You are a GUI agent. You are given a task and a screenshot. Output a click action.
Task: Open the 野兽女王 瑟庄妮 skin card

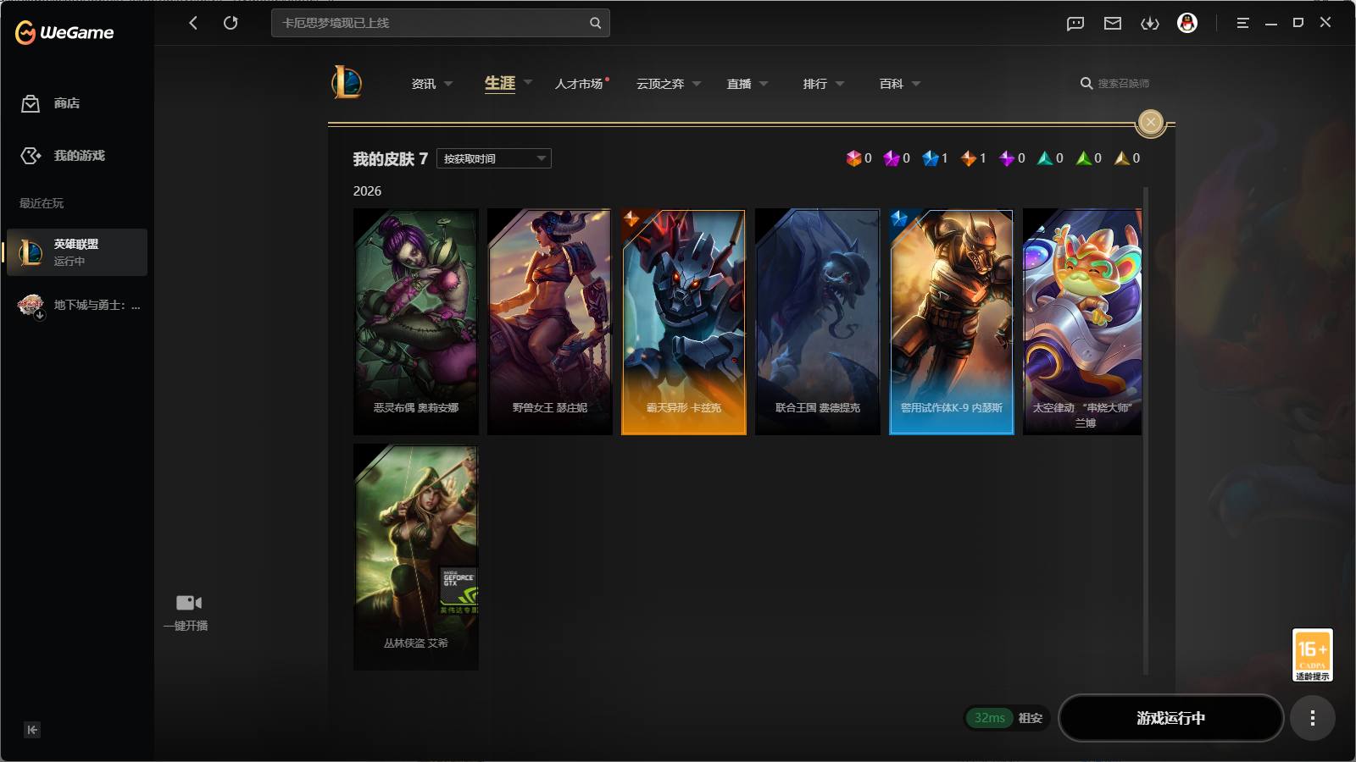[550, 322]
